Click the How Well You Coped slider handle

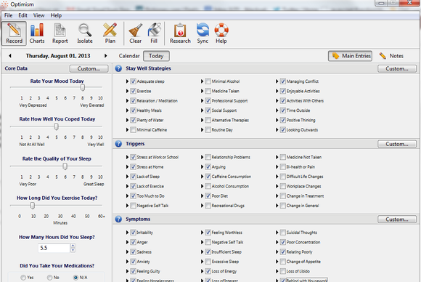point(56,126)
